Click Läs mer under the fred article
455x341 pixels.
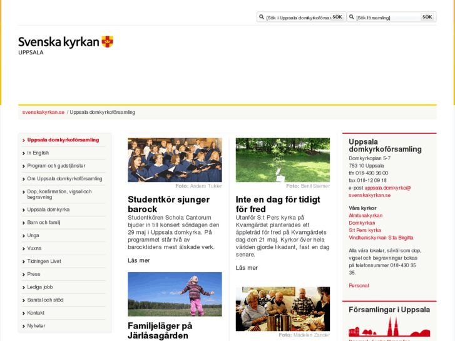[247, 268]
